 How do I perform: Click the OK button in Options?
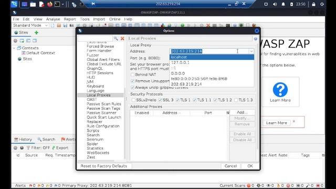250,166
